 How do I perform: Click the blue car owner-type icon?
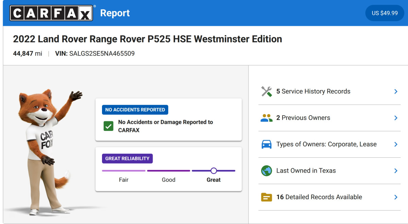(267, 144)
